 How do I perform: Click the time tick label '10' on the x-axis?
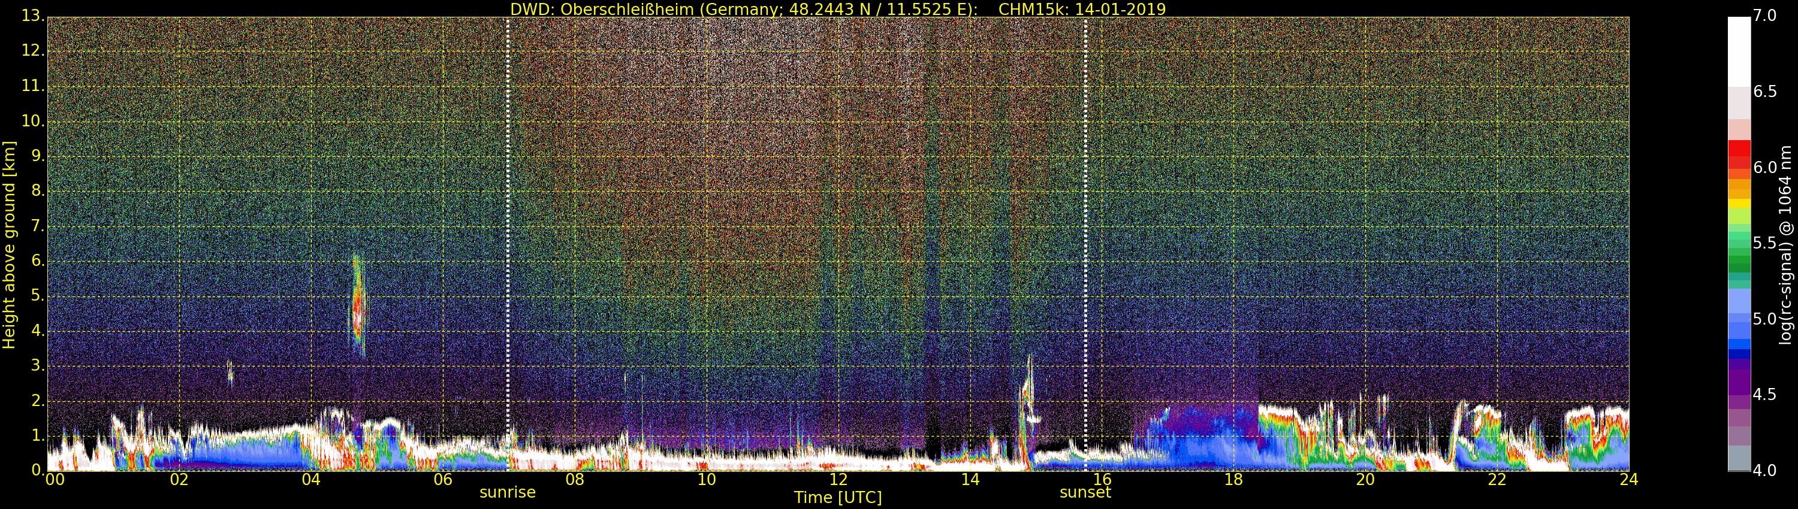[707, 480]
